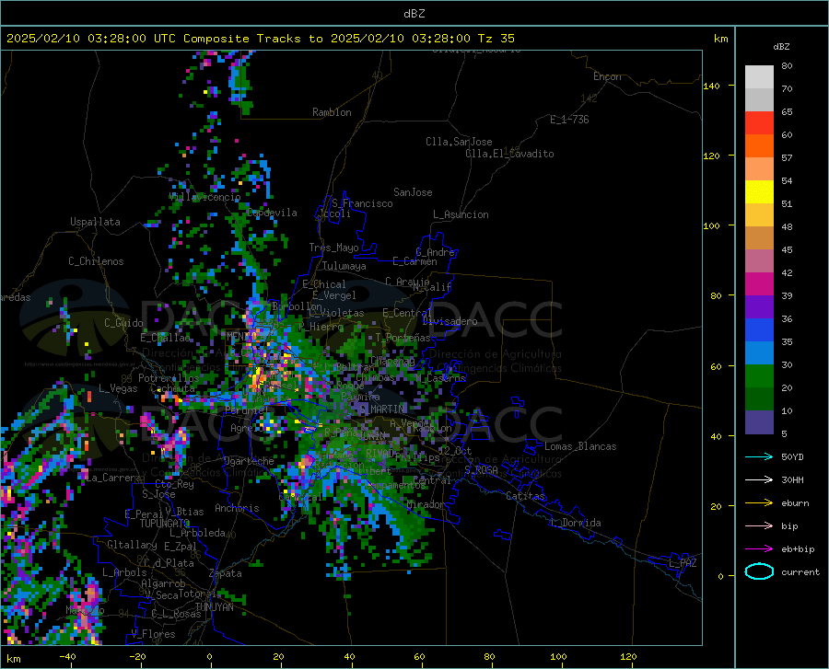Click the S_Francisco place label
829x669 pixels.
point(362,203)
